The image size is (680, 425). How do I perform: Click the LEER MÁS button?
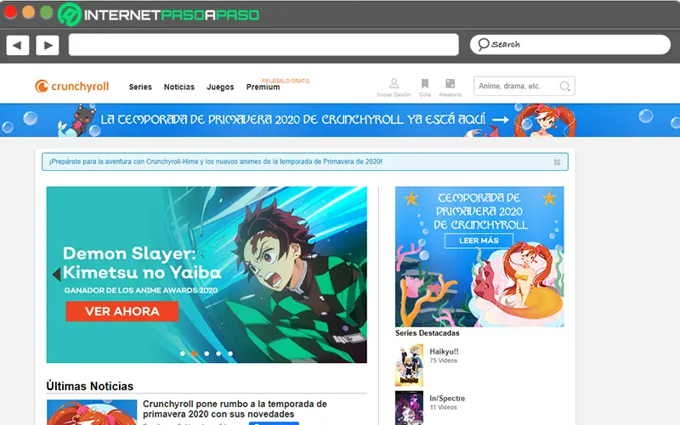479,241
